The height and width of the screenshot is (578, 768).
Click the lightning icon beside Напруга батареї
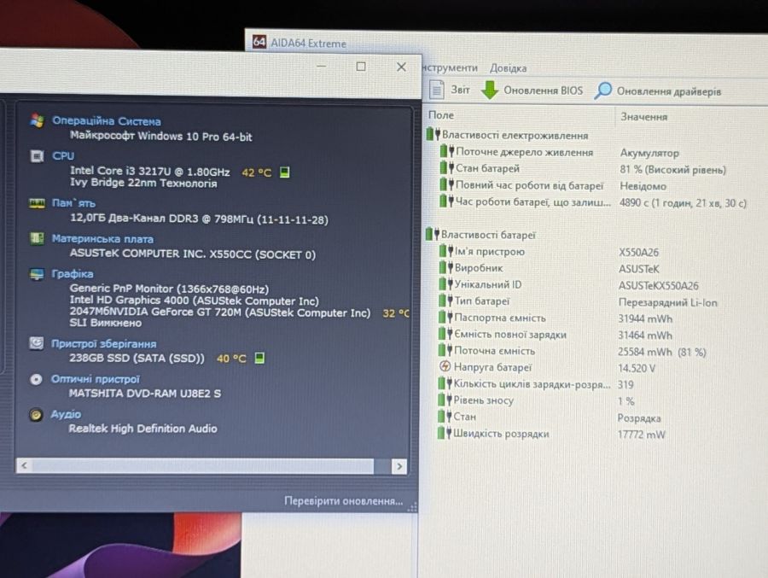[x=445, y=366]
